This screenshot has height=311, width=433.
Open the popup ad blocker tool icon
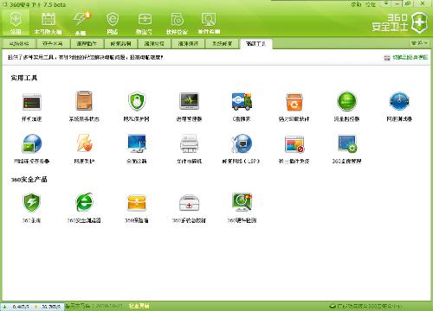(x=294, y=144)
